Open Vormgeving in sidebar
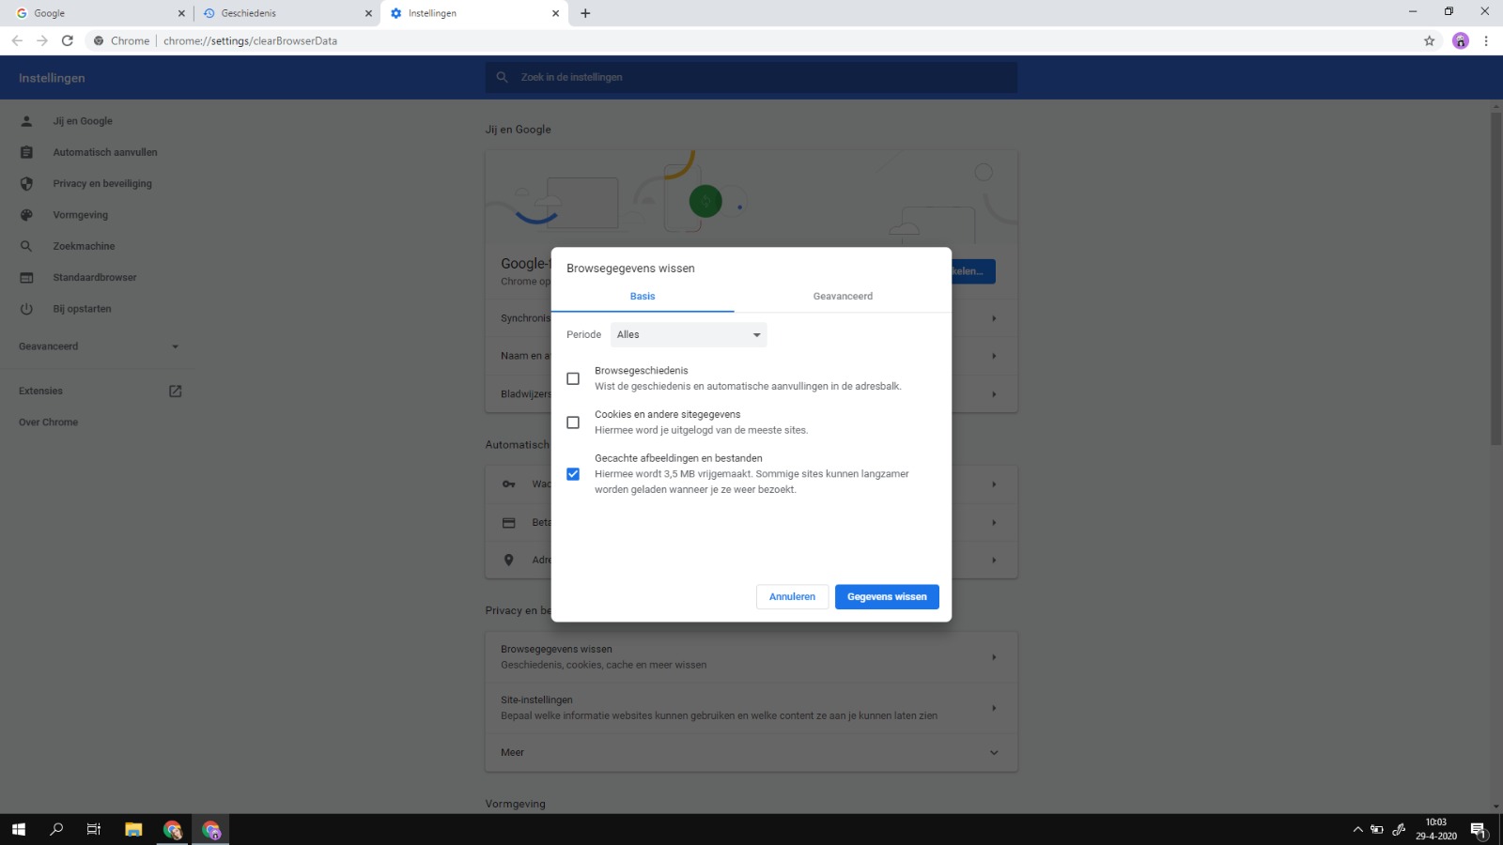The image size is (1503, 845). click(81, 215)
